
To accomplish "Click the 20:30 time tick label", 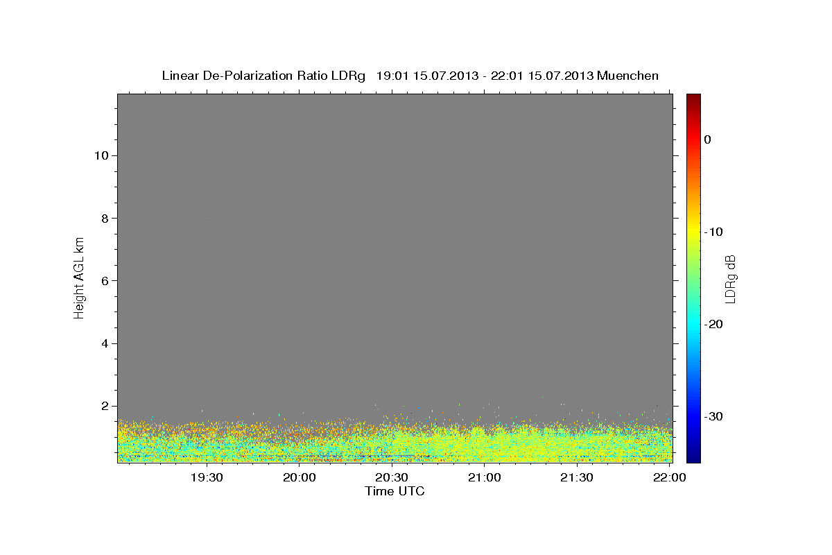I will coord(392,478).
